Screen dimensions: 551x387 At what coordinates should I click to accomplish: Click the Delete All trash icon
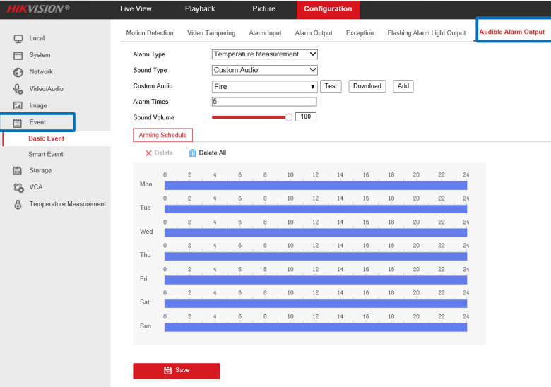[192, 153]
